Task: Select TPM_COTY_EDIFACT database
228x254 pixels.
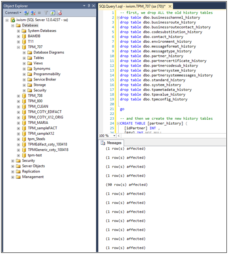Action: (45, 112)
